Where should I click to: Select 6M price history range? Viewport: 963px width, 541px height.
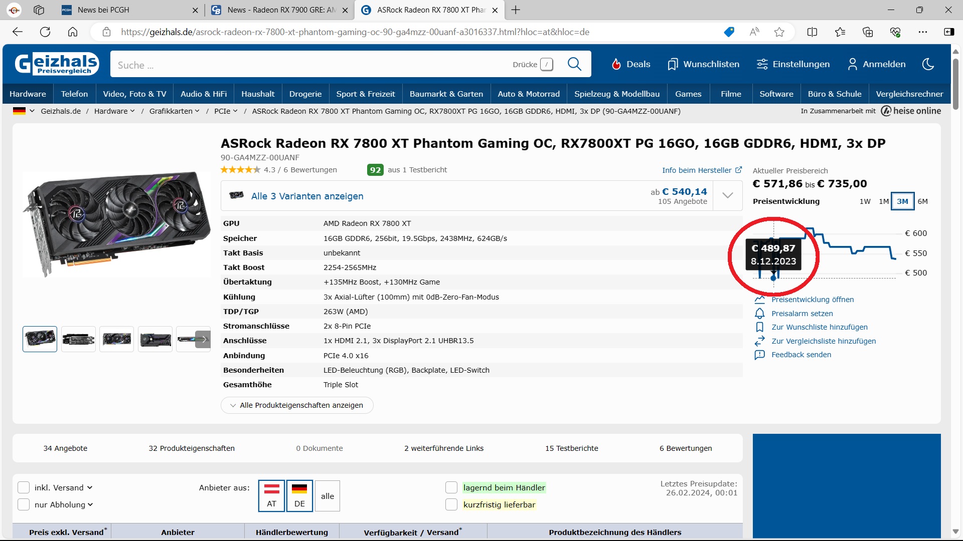coord(922,201)
